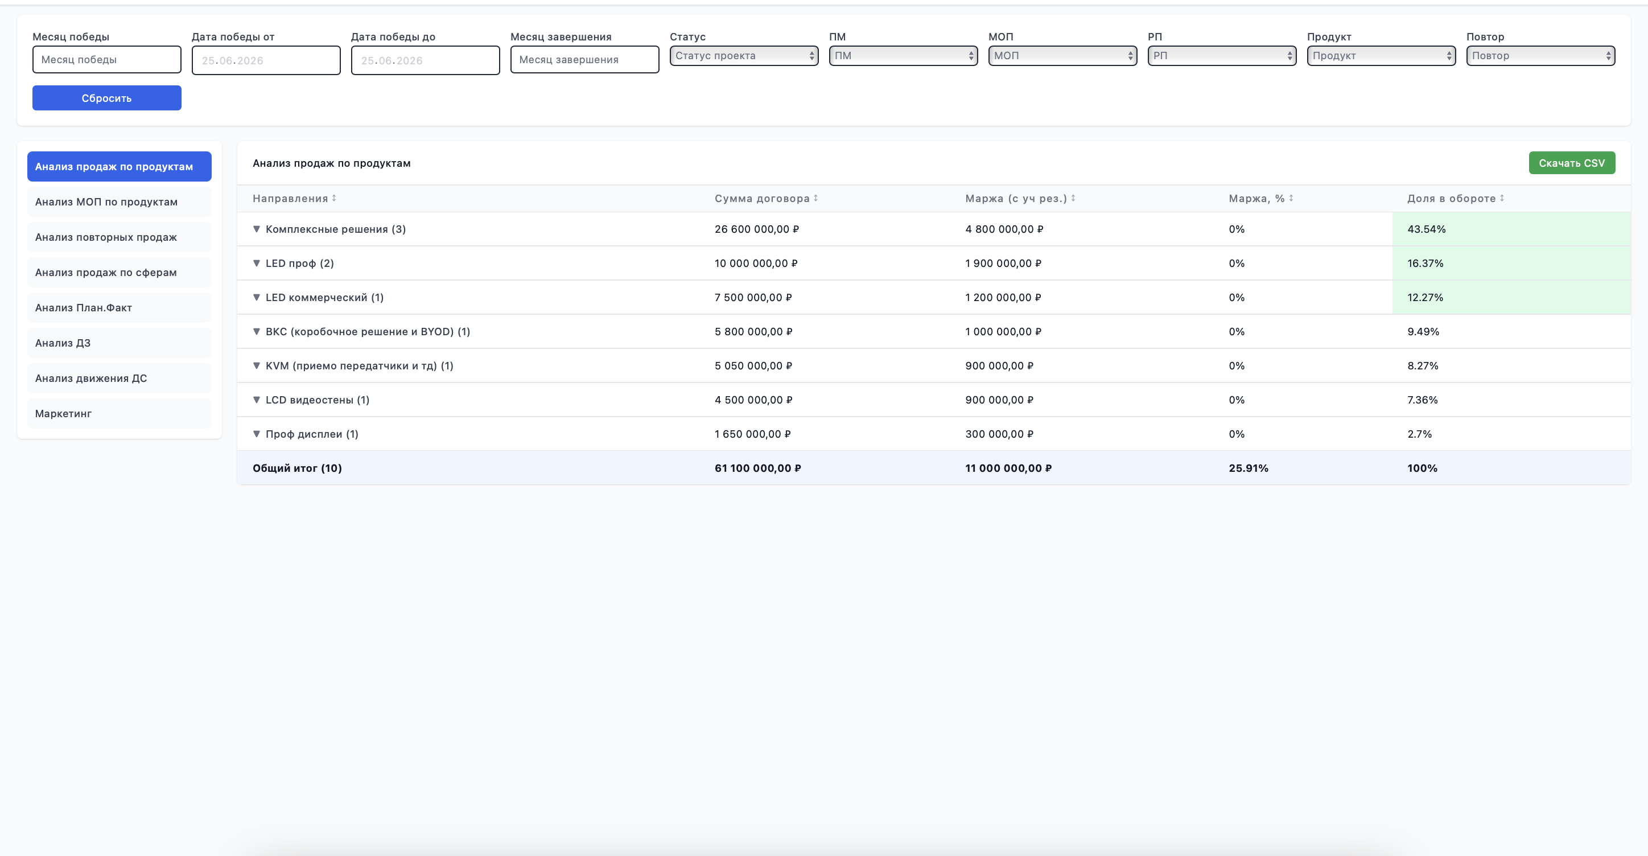Click the 61 100 000,00 ₽ total sum
This screenshot has width=1648, height=856.
click(x=757, y=468)
